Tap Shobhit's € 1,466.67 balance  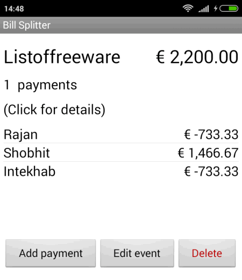208,153
